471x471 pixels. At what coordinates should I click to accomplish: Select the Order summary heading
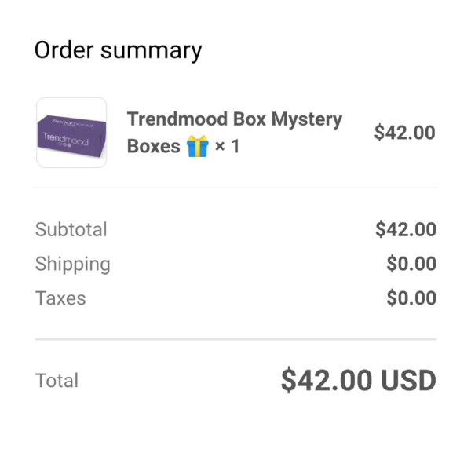pyautogui.click(x=118, y=50)
